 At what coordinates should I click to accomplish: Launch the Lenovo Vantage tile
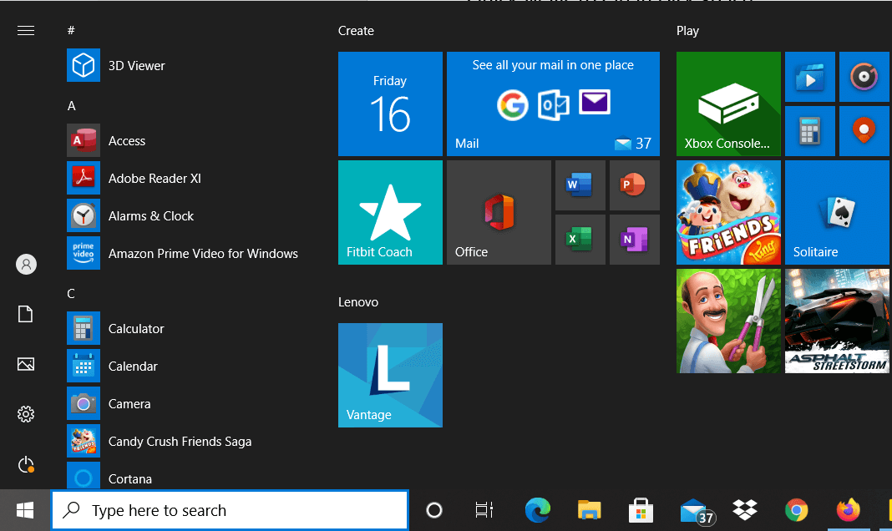[390, 375]
